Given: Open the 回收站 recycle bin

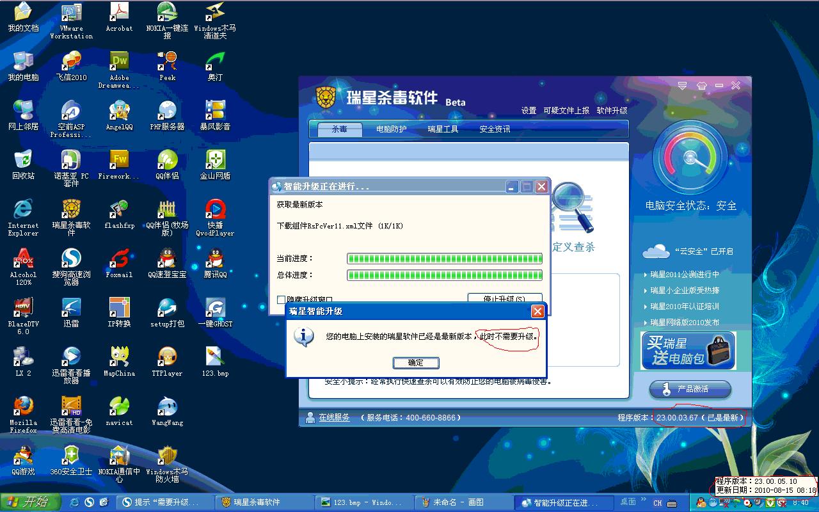Looking at the screenshot, I should point(23,161).
